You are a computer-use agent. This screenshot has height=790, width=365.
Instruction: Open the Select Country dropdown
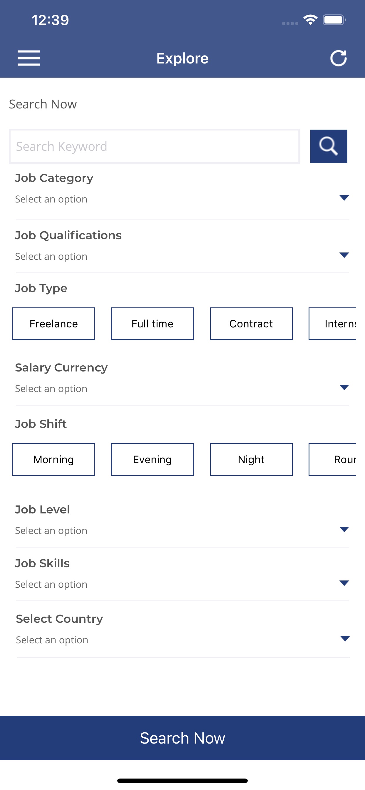click(345, 639)
